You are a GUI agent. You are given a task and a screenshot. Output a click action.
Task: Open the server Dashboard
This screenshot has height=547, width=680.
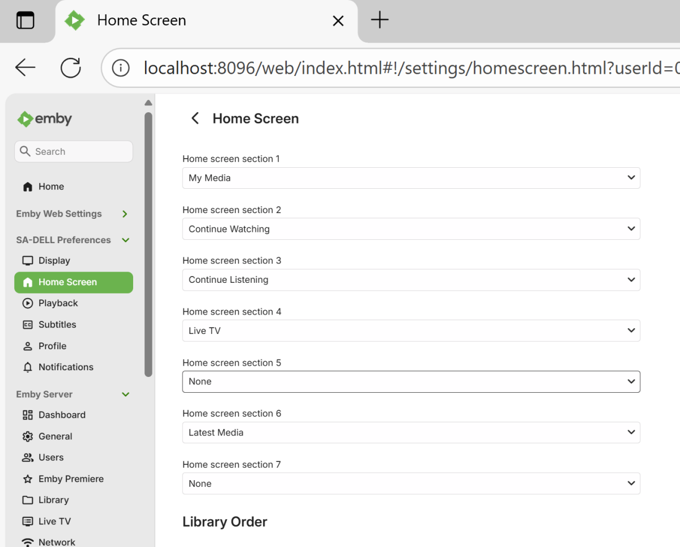click(61, 415)
